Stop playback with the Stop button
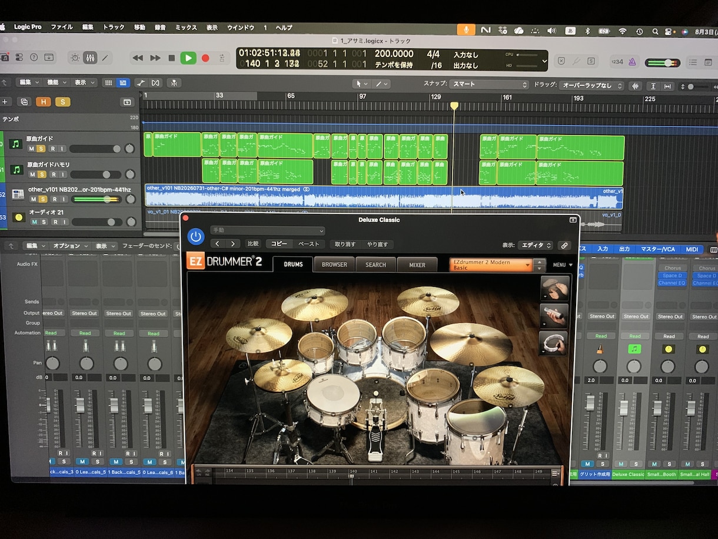 tap(172, 58)
